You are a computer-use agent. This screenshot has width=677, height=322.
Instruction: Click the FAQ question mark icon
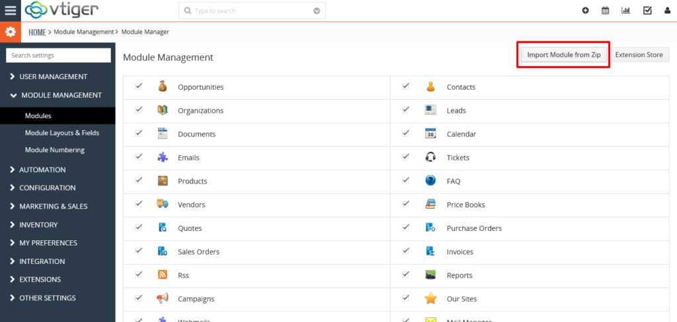pyautogui.click(x=430, y=181)
